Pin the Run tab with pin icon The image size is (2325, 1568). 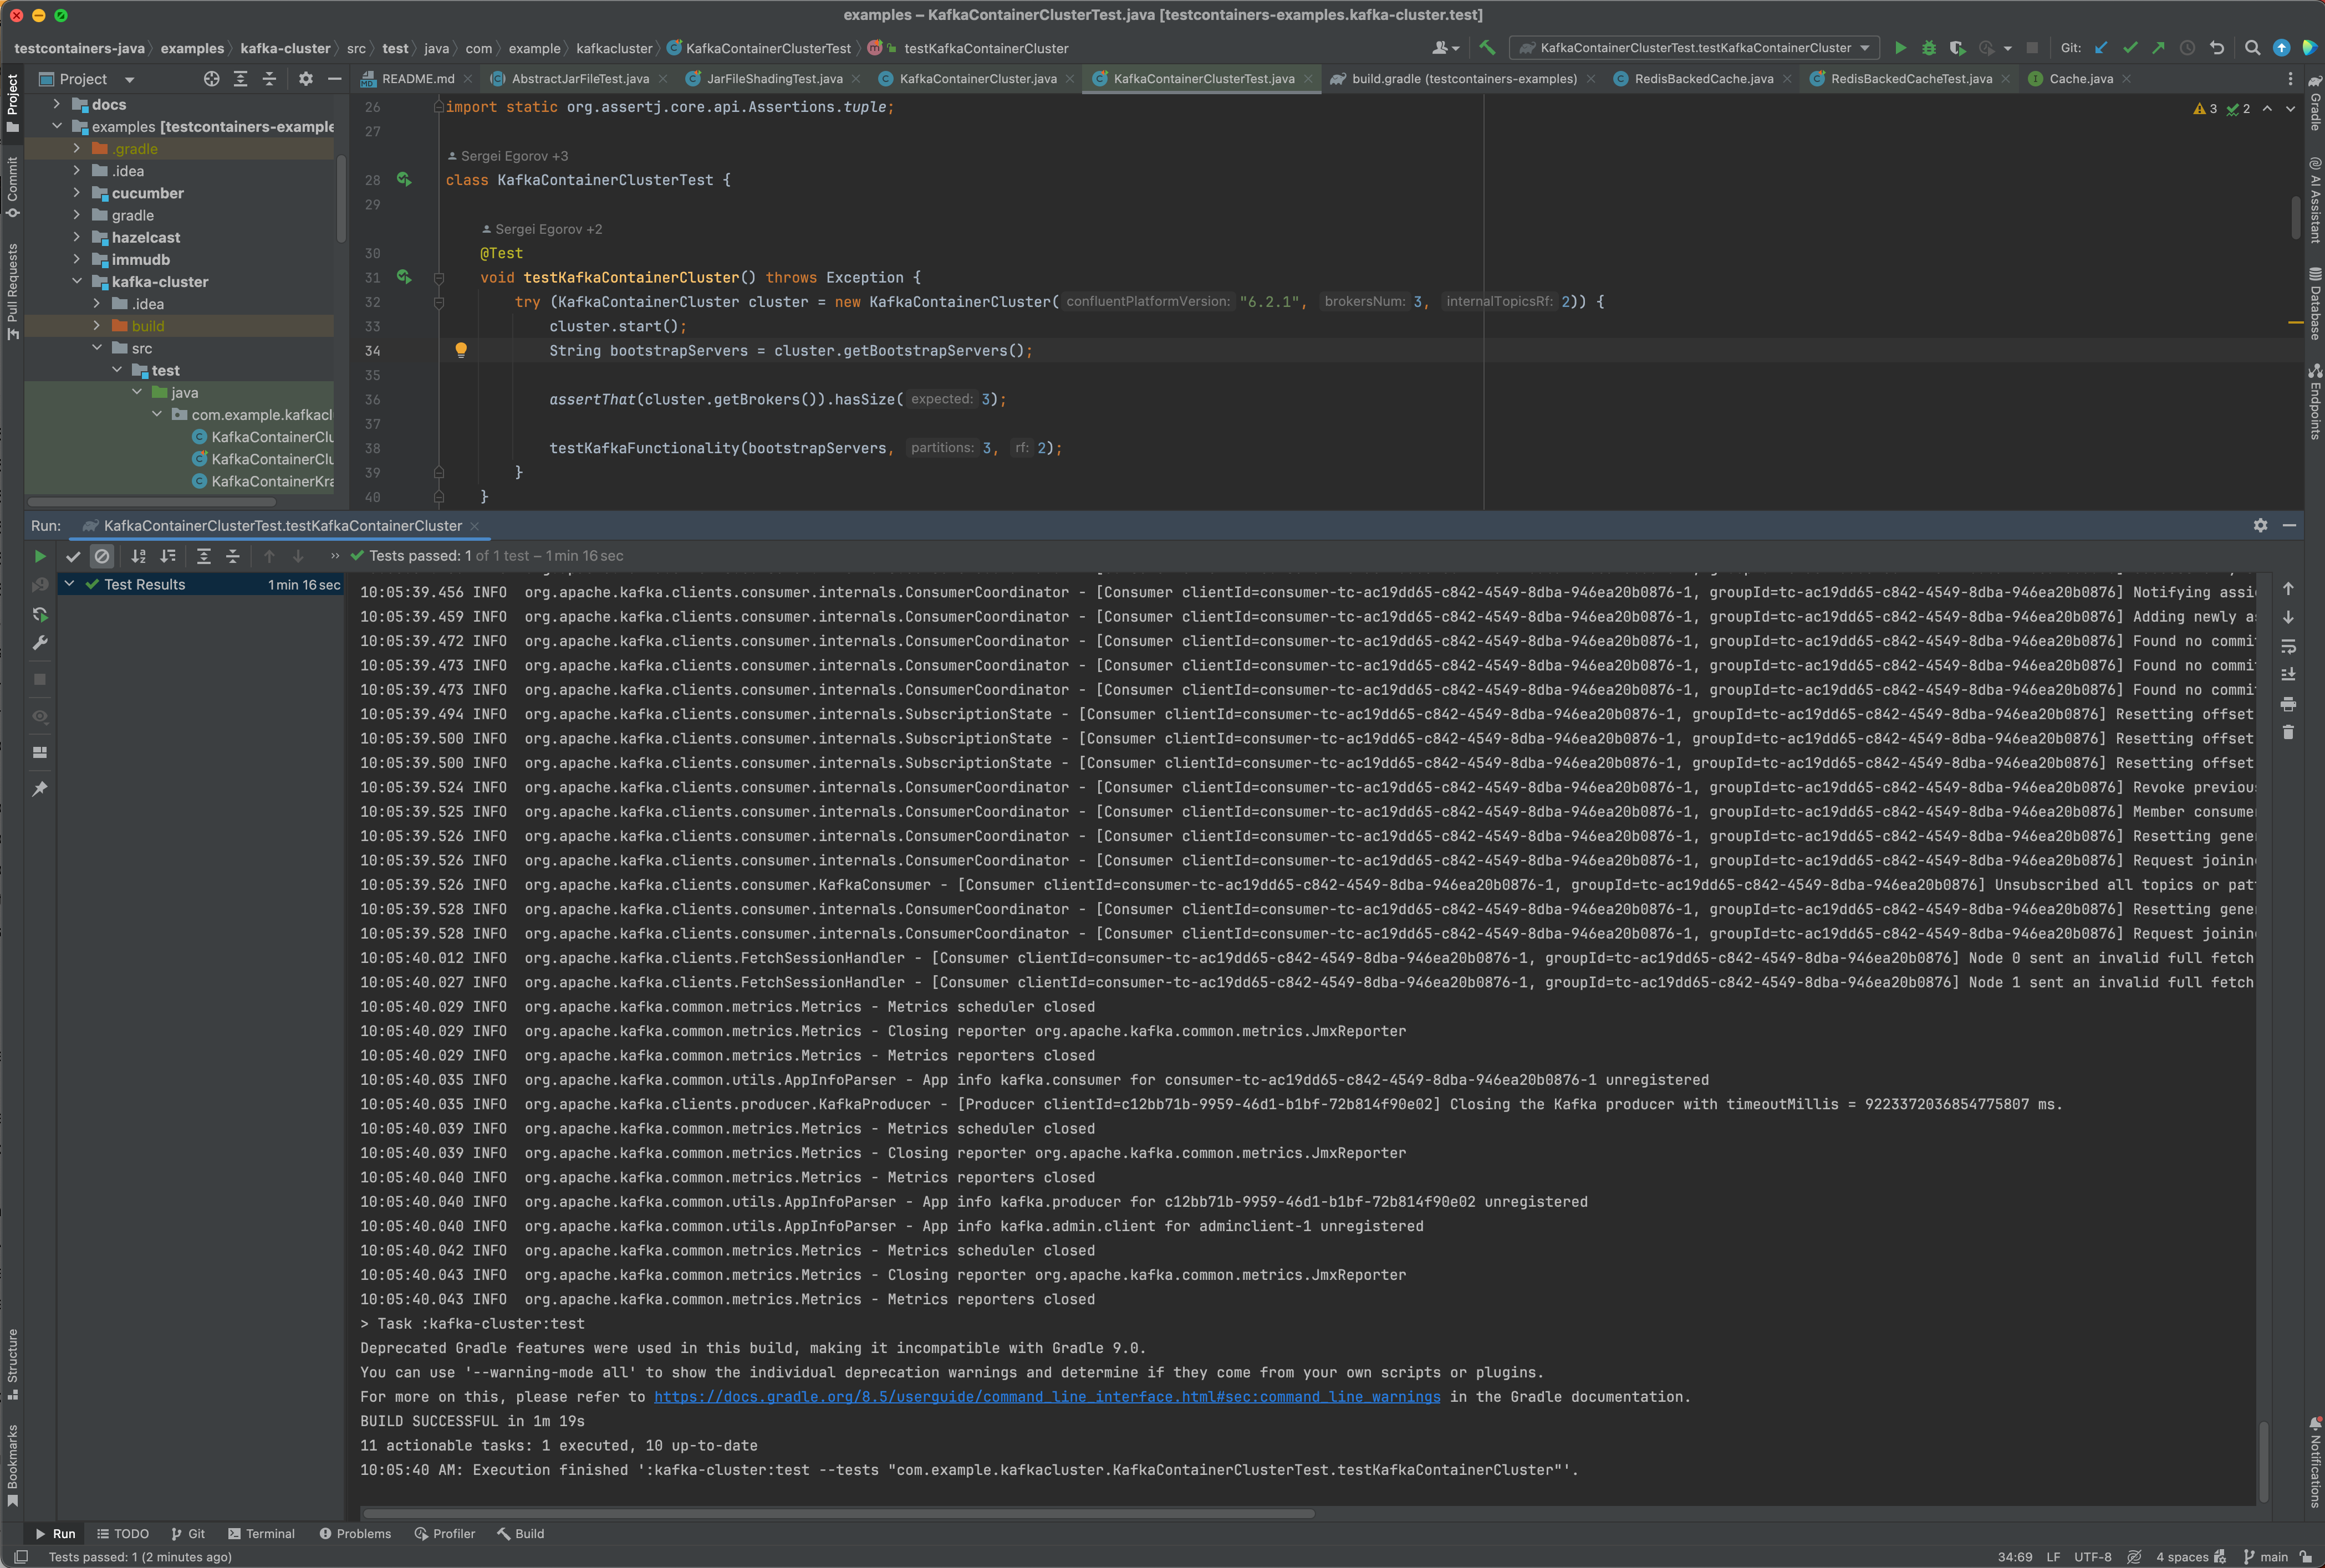(40, 789)
